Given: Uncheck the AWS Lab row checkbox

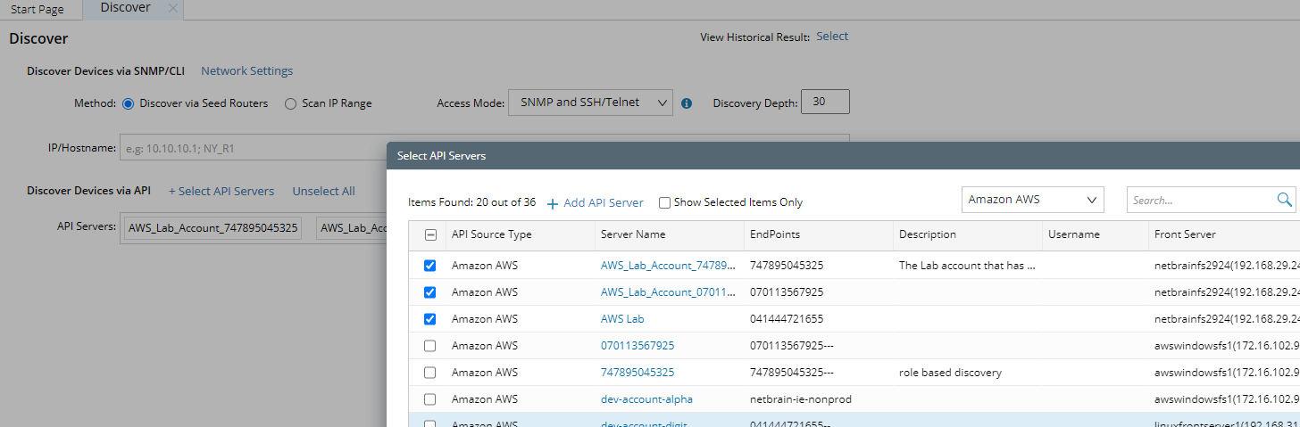Looking at the screenshot, I should [430, 318].
